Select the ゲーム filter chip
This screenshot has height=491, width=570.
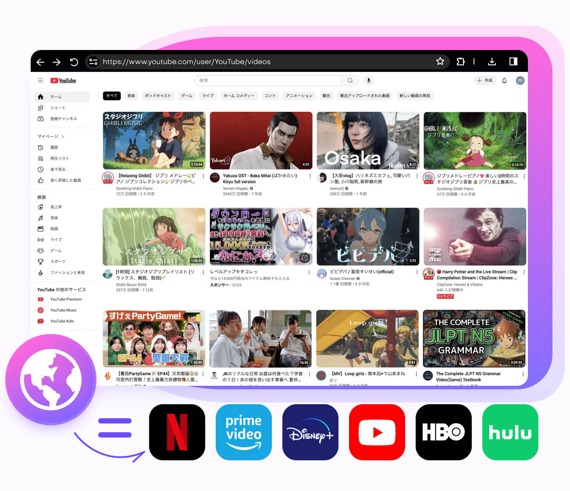click(187, 96)
